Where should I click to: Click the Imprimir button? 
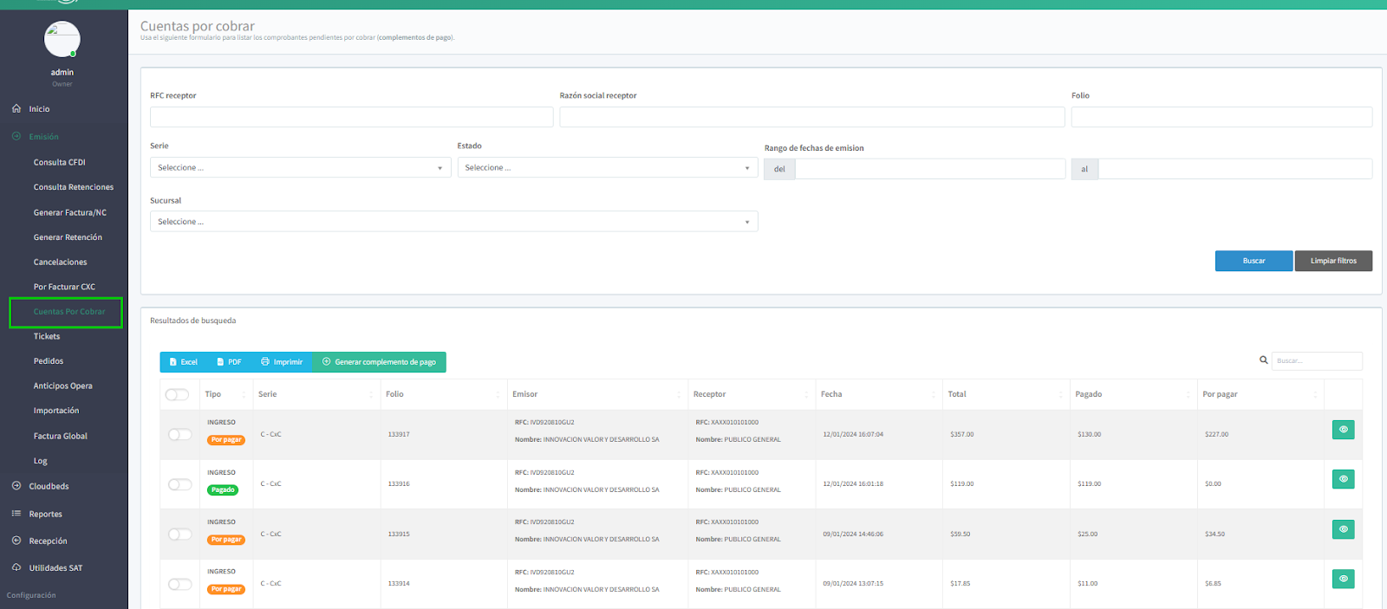click(282, 362)
